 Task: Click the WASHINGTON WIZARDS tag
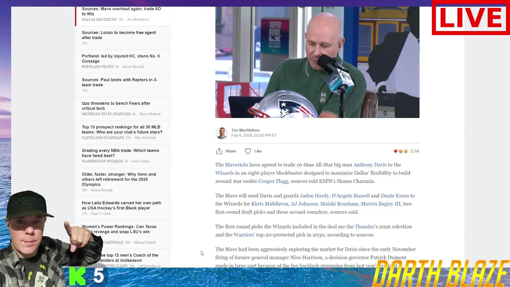pos(102,161)
